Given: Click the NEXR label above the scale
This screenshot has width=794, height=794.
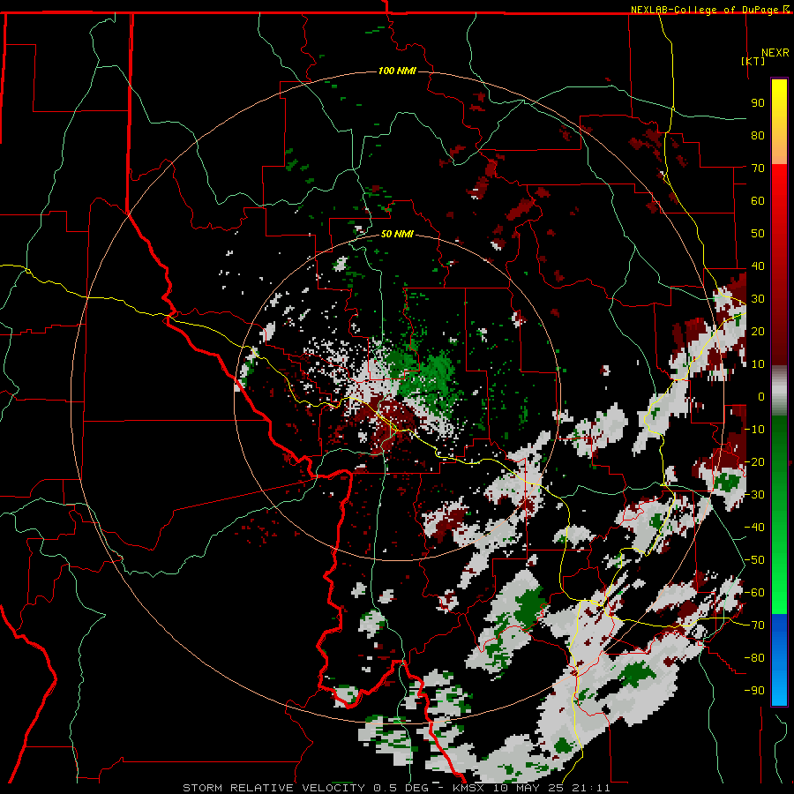Looking at the screenshot, I should coord(775,53).
